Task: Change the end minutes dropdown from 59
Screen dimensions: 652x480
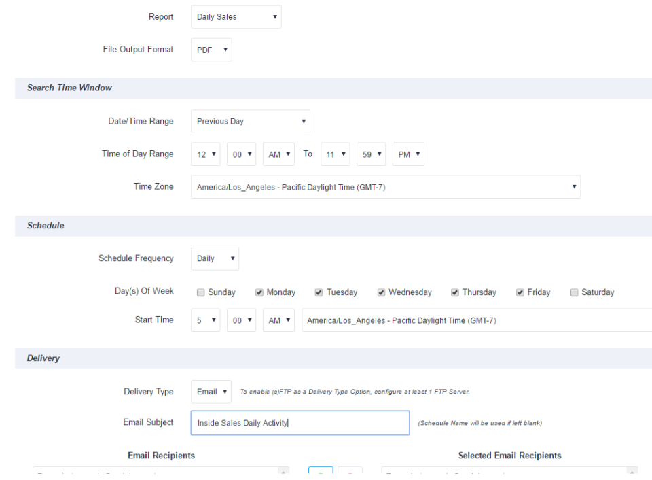Action: click(371, 154)
